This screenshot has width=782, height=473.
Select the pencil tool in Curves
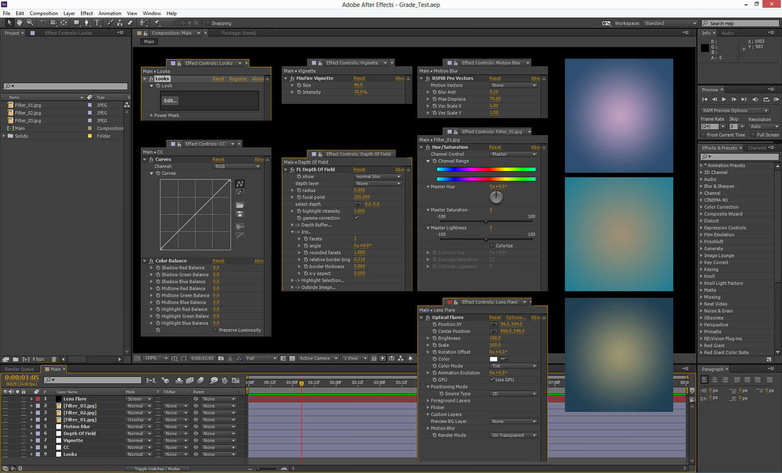pyautogui.click(x=240, y=193)
